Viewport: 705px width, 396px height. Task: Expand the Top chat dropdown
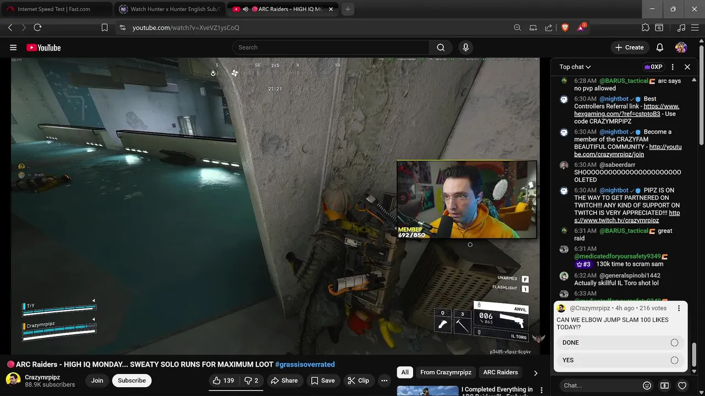pyautogui.click(x=575, y=67)
